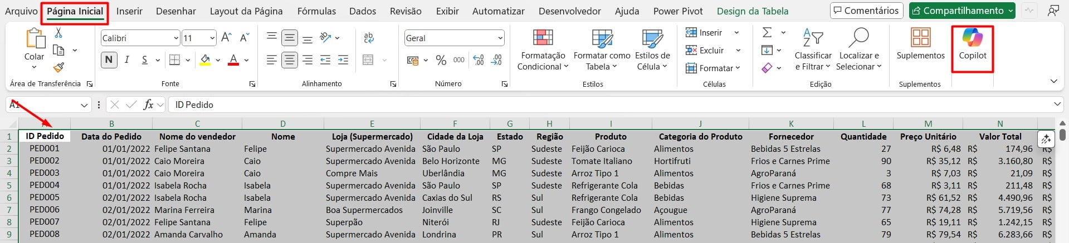Apply the yellow fill color
Screen dimensions: 1069x243
click(205, 60)
